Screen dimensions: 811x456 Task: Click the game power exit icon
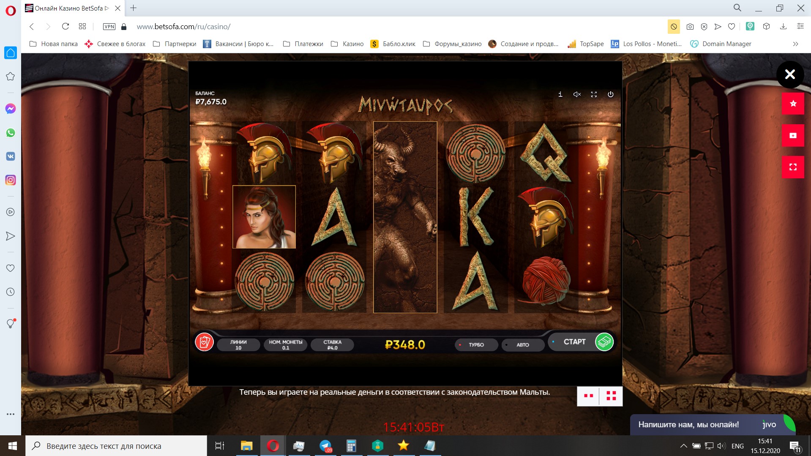pyautogui.click(x=611, y=94)
